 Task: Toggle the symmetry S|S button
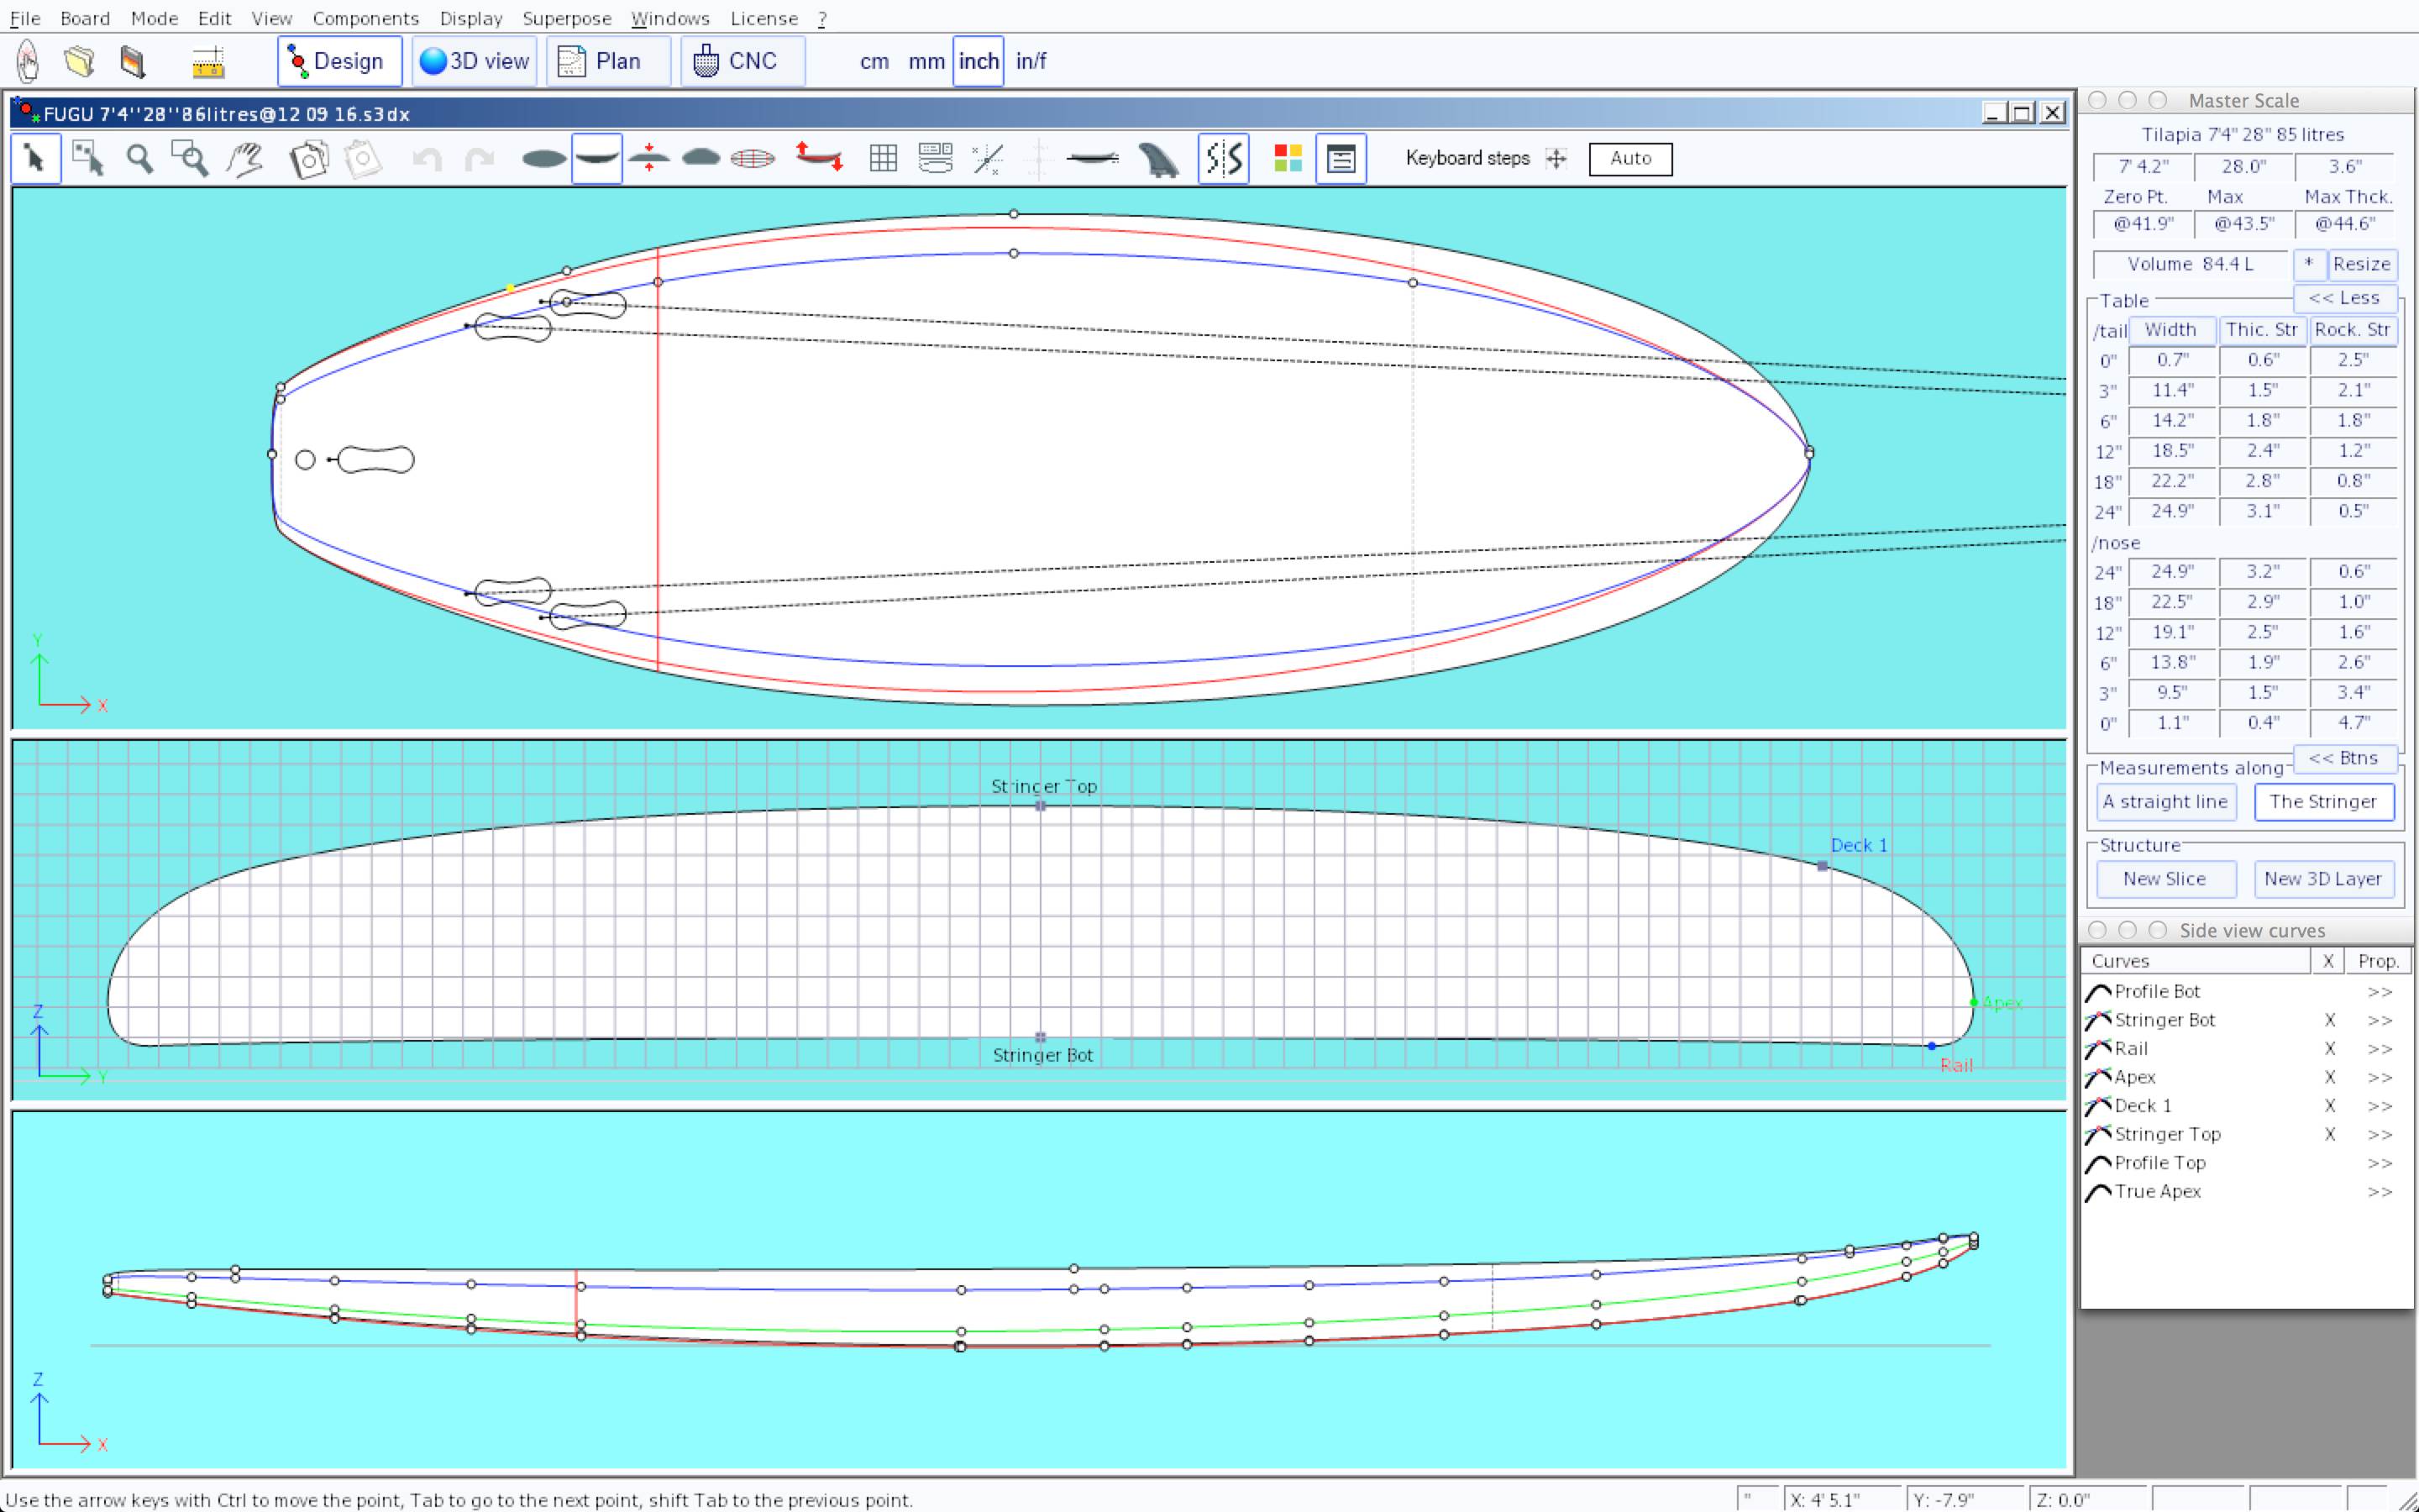[1224, 159]
